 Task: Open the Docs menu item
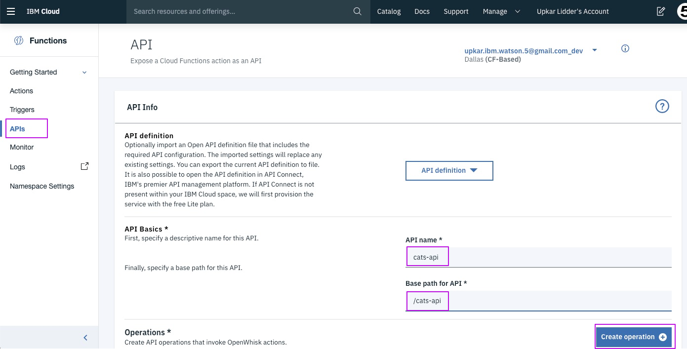pos(422,11)
